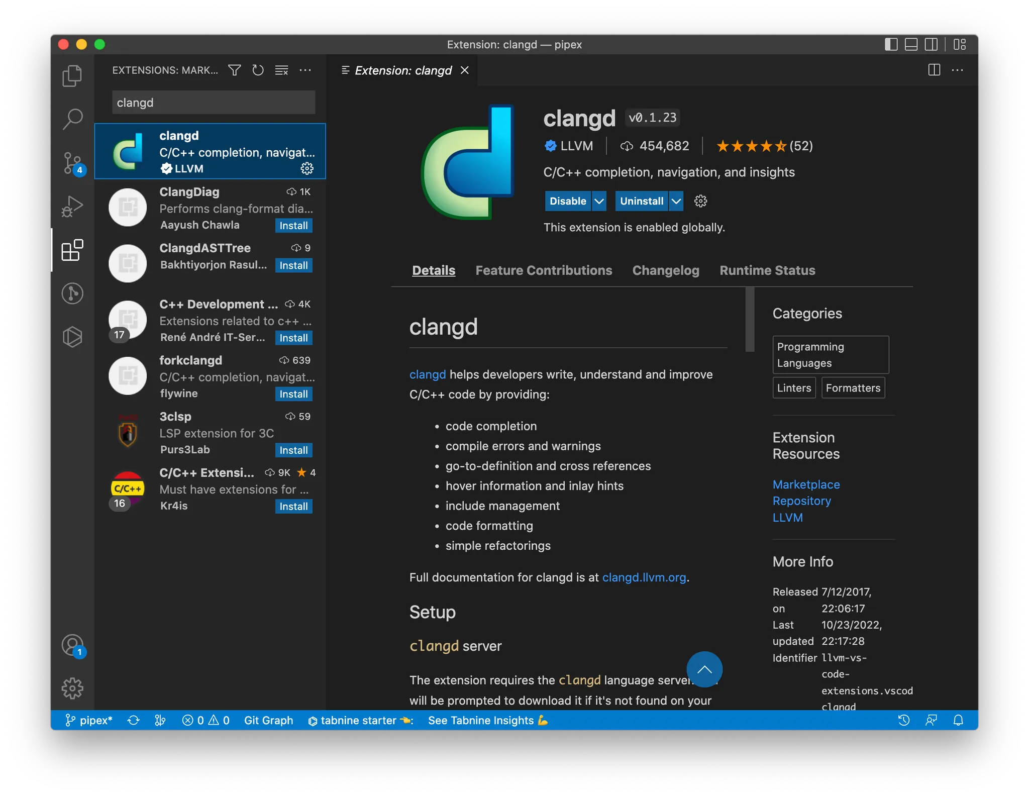The width and height of the screenshot is (1029, 797).
Task: Click the details page vertical scrollbar
Action: point(750,320)
